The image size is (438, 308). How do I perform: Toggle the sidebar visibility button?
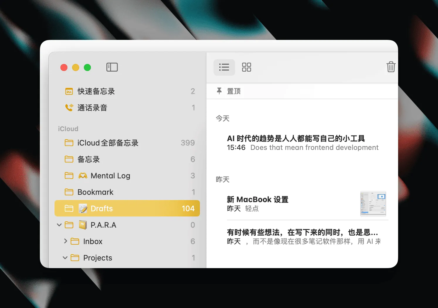click(x=112, y=67)
